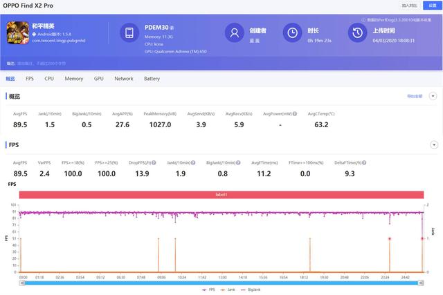Collapse the FPS section with its arrow
This screenshot has width=443, height=295.
tap(434, 145)
